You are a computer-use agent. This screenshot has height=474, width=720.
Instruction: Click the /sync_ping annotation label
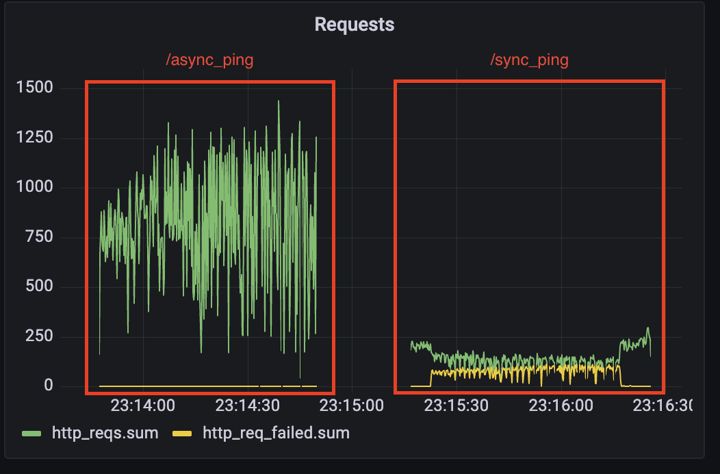click(x=529, y=60)
